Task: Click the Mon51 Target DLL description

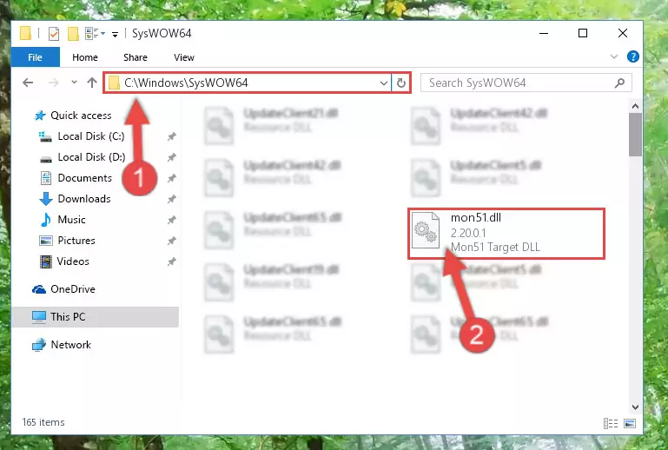Action: 495,248
